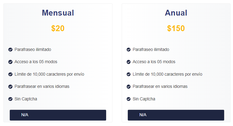This screenshot has height=126, width=233.
Task: Click Anual checkmark for 10,000 caracteres limit
Action: click(128, 74)
